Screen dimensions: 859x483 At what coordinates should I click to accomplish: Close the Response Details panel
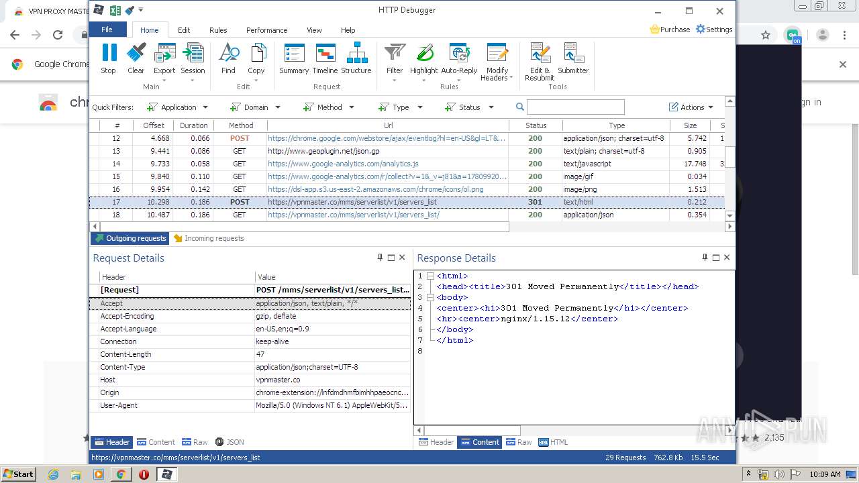[726, 258]
